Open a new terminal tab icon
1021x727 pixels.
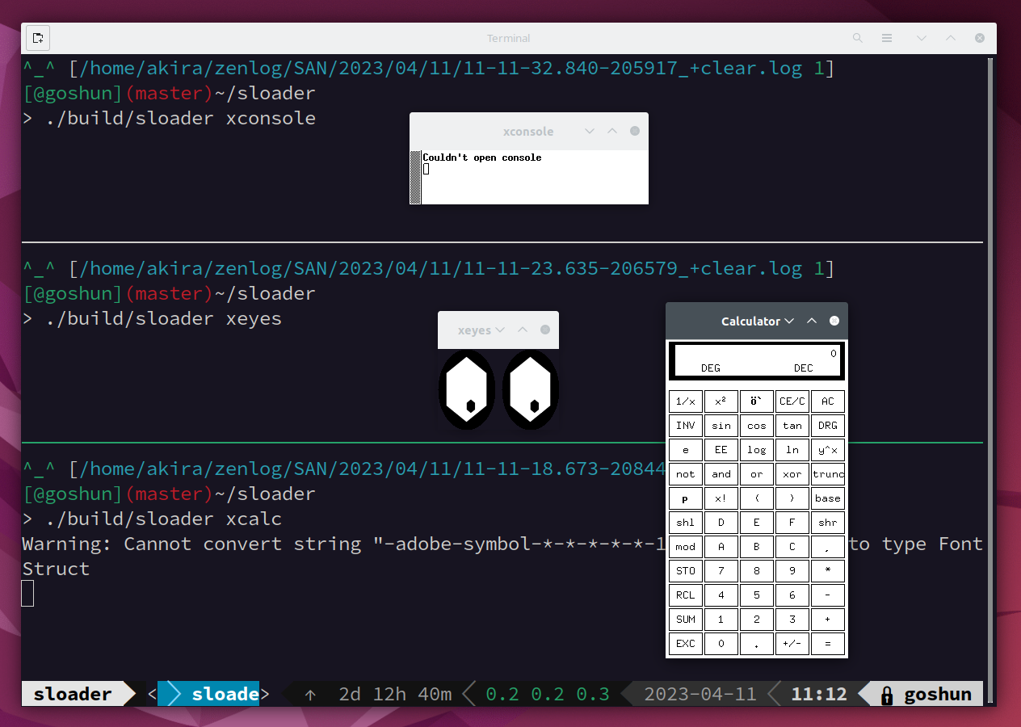38,38
